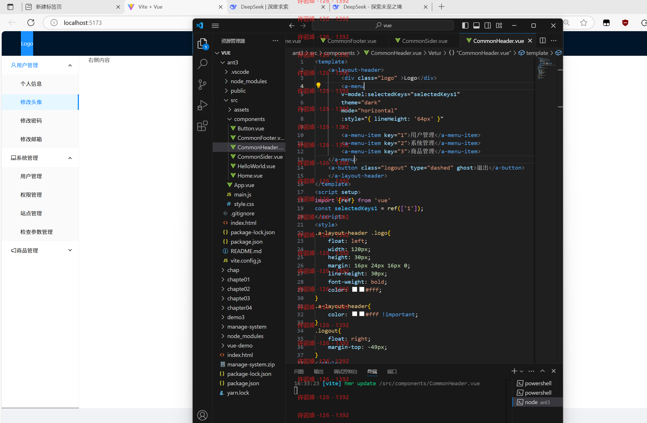
Task: Open vite.config.js in the explorer
Action: coord(249,261)
